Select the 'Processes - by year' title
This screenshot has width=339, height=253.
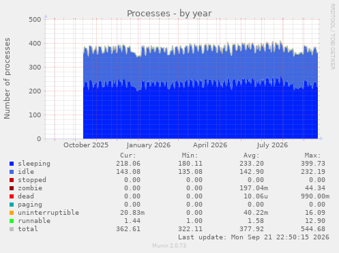pyautogui.click(x=169, y=14)
